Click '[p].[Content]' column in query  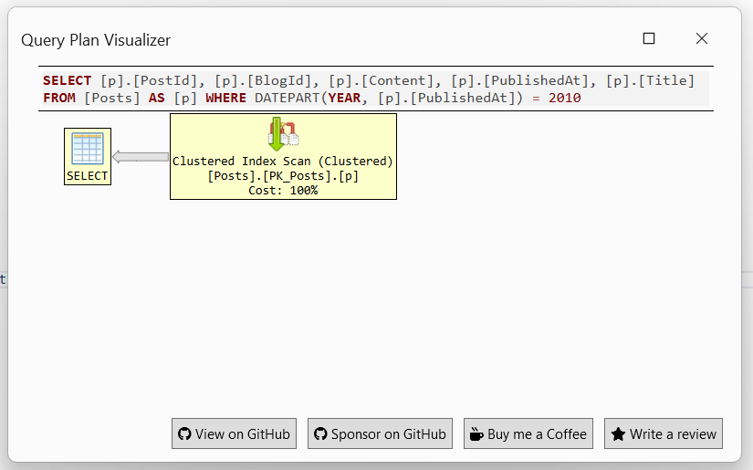382,80
